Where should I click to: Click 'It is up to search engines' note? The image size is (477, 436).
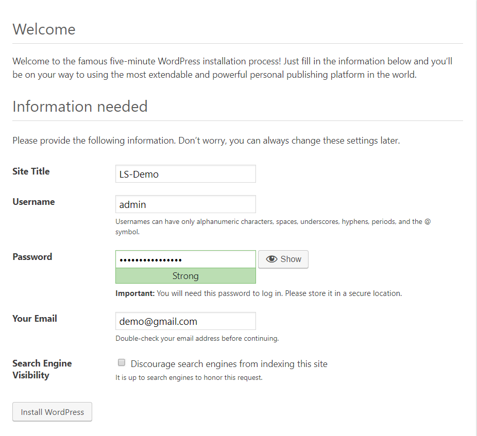pyautogui.click(x=189, y=378)
